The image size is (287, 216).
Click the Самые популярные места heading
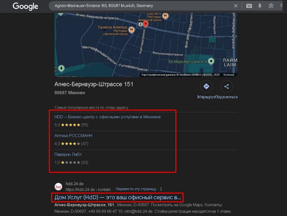coord(91,108)
